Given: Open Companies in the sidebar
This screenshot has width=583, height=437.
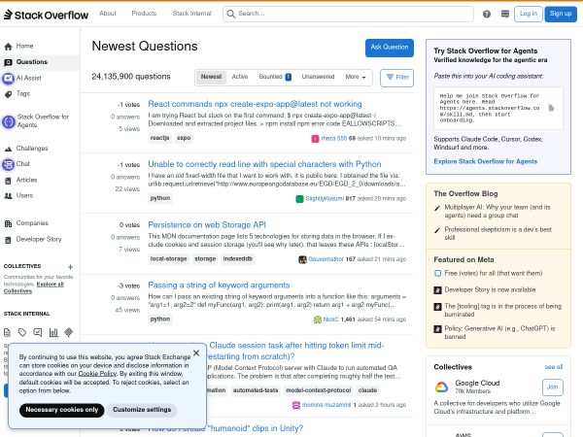Looking at the screenshot, I should 26,223.
